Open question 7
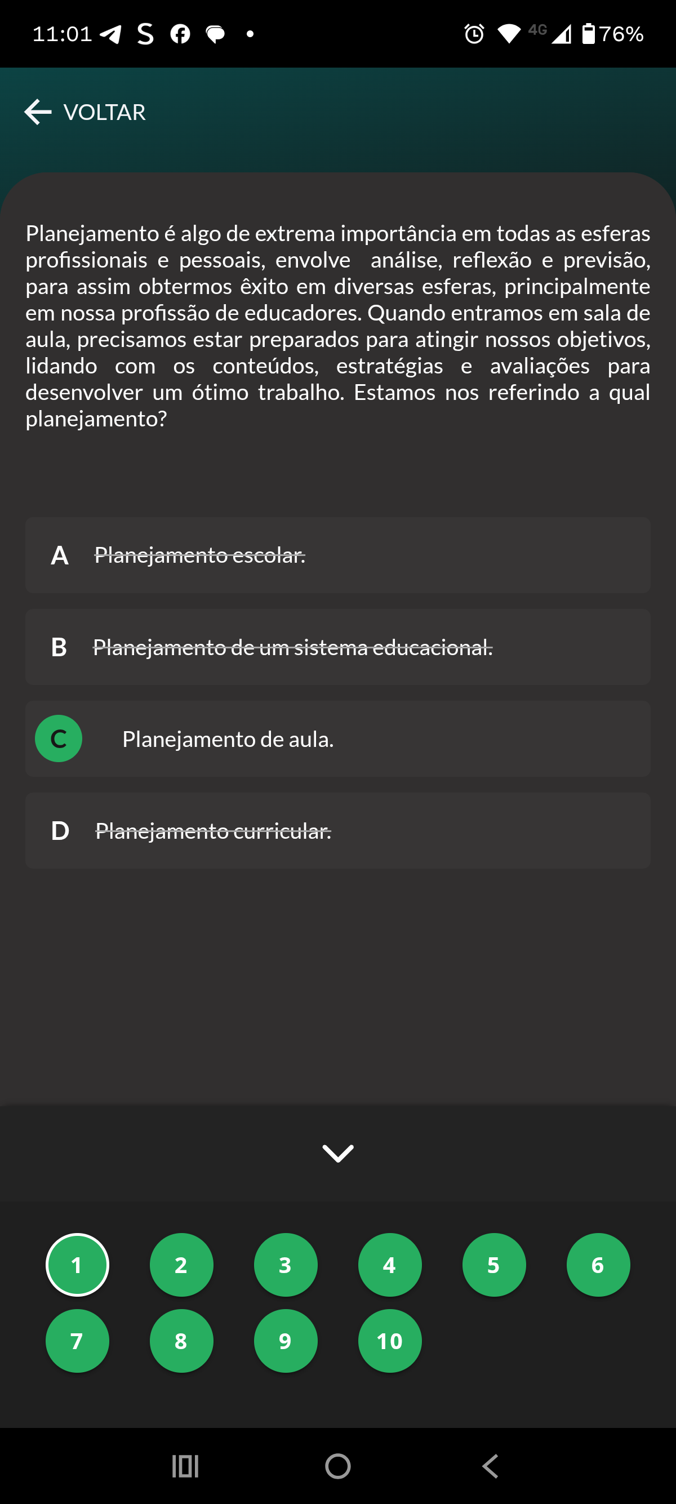Viewport: 676px width, 1504px height. point(77,1341)
